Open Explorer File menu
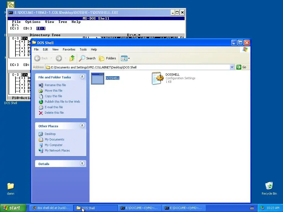The width and height of the screenshot is (283, 212). click(36, 49)
